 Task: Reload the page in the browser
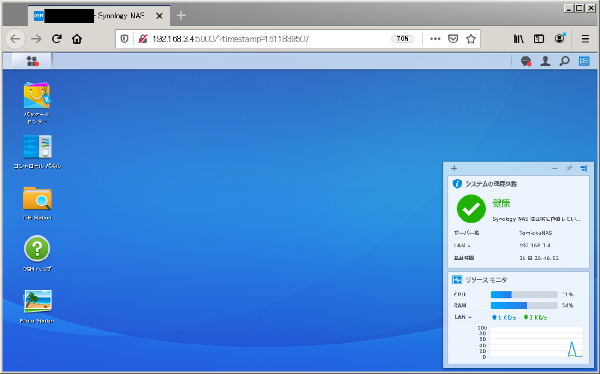pyautogui.click(x=57, y=39)
